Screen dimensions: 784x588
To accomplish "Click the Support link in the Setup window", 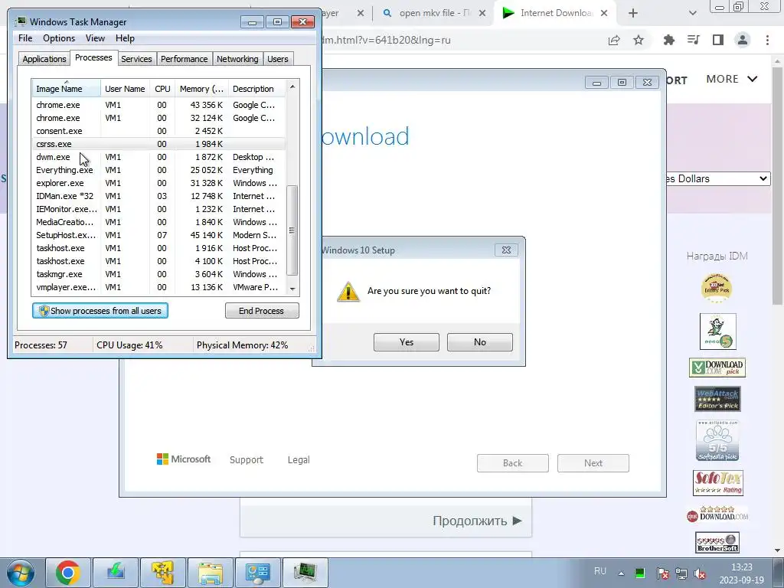I will coord(246,460).
